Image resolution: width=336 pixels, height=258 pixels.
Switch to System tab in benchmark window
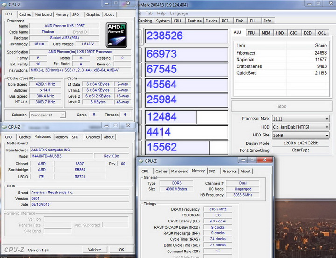163,21
